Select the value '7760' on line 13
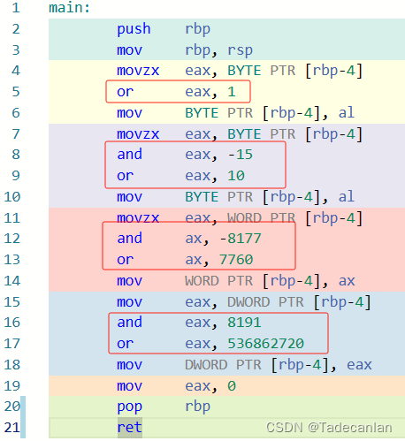This screenshot has height=441, width=405. tap(236, 260)
